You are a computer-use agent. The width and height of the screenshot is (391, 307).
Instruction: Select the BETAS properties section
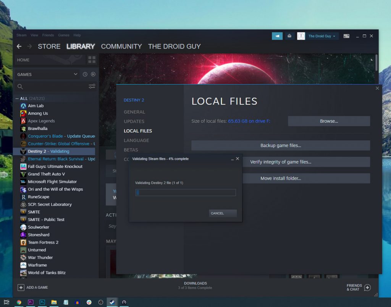point(131,150)
